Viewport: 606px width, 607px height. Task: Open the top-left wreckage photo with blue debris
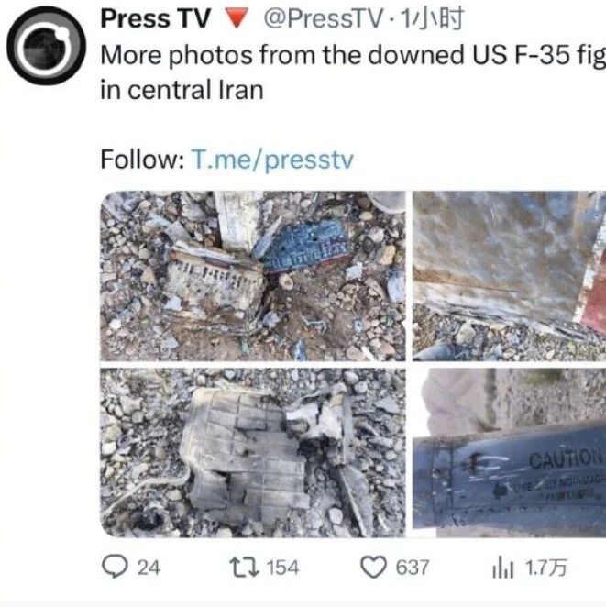pos(253,276)
